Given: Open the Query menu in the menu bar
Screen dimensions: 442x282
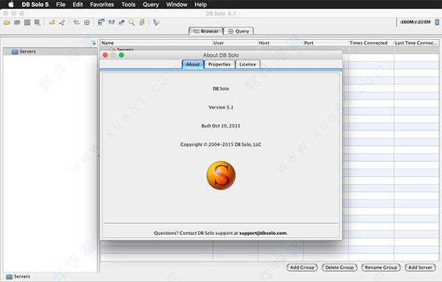Looking at the screenshot, I should tap(151, 4).
